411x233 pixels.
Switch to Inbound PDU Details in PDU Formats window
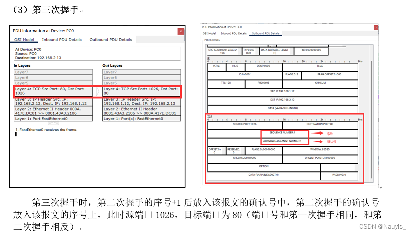[234, 34]
